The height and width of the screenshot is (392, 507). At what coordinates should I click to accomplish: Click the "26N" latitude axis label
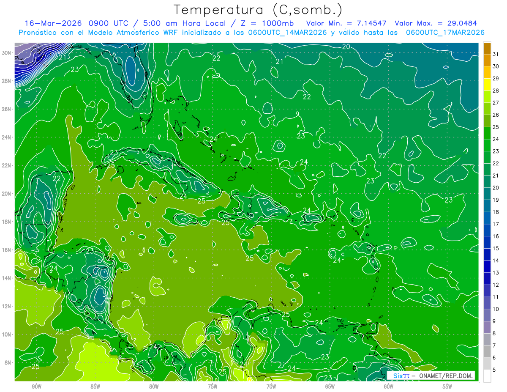[x=7, y=109]
